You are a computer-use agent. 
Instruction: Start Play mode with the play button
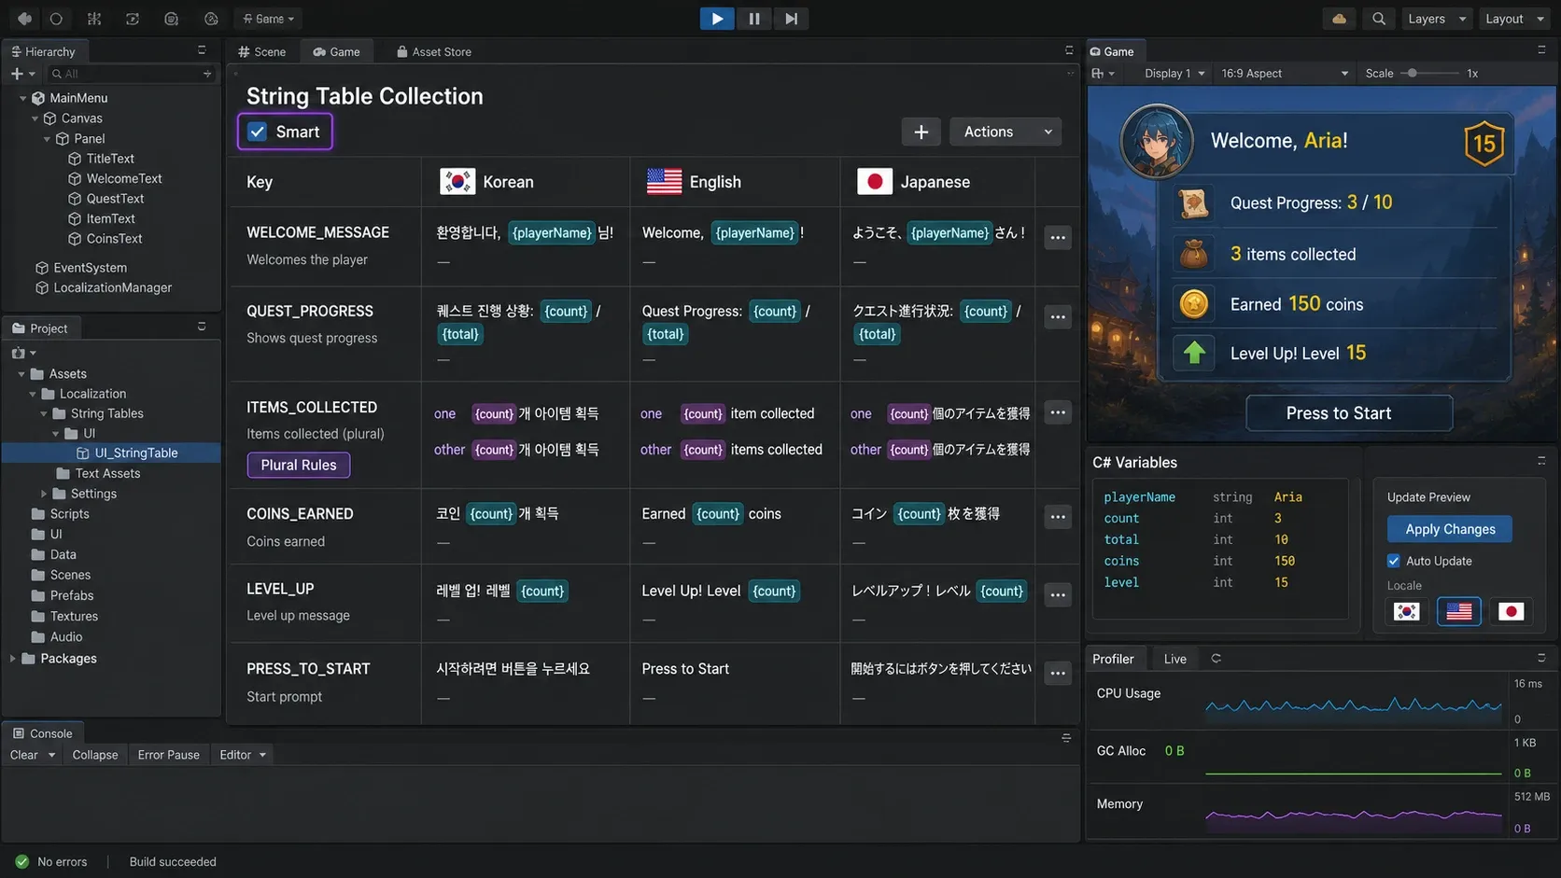point(717,19)
